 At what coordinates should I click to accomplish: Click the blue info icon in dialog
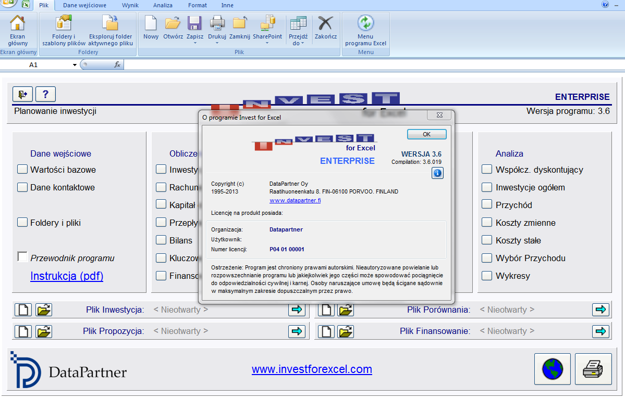[x=437, y=173]
